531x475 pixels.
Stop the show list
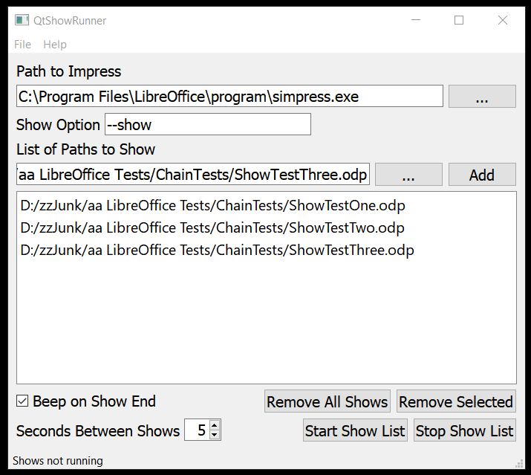pyautogui.click(x=464, y=431)
